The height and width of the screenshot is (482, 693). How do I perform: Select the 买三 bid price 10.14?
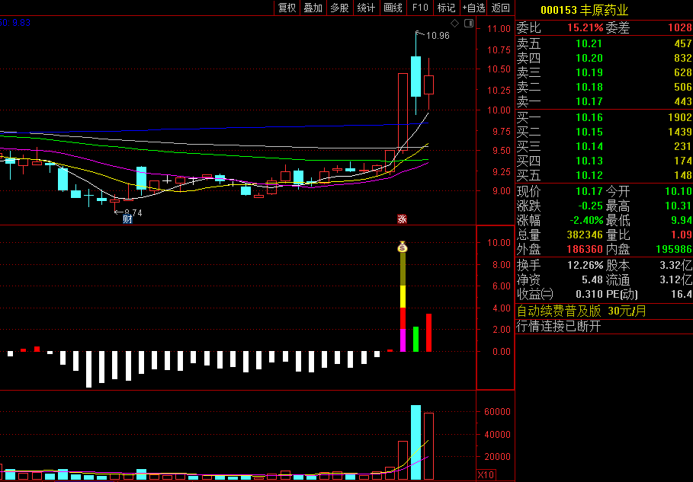589,146
